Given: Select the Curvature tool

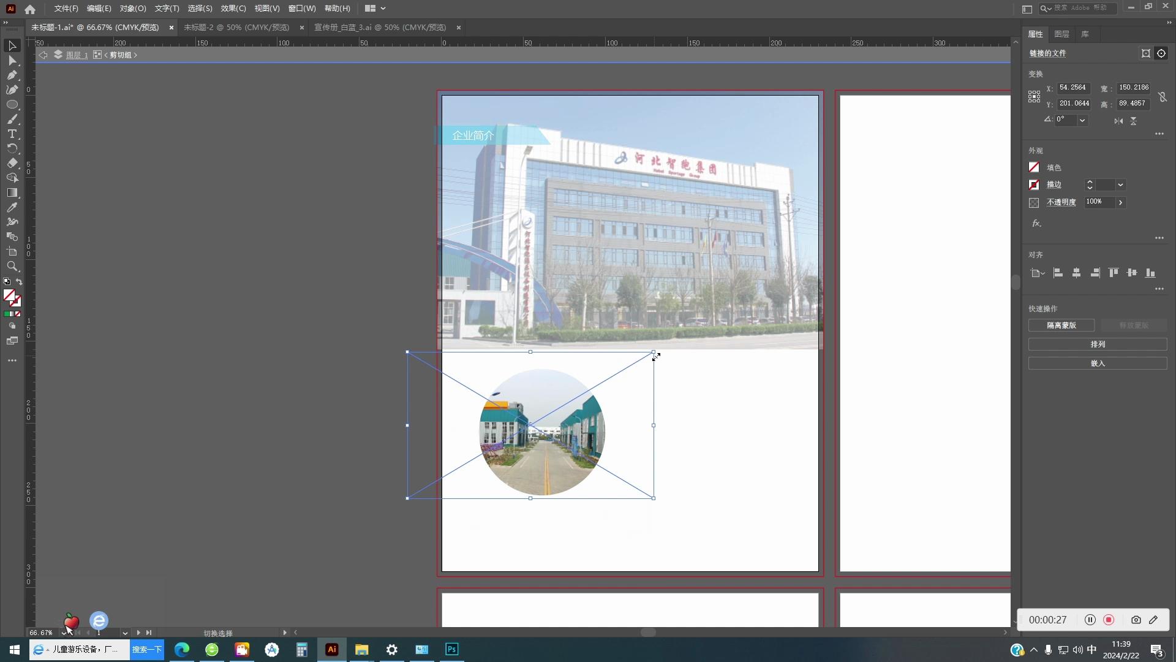Looking at the screenshot, I should (x=12, y=90).
